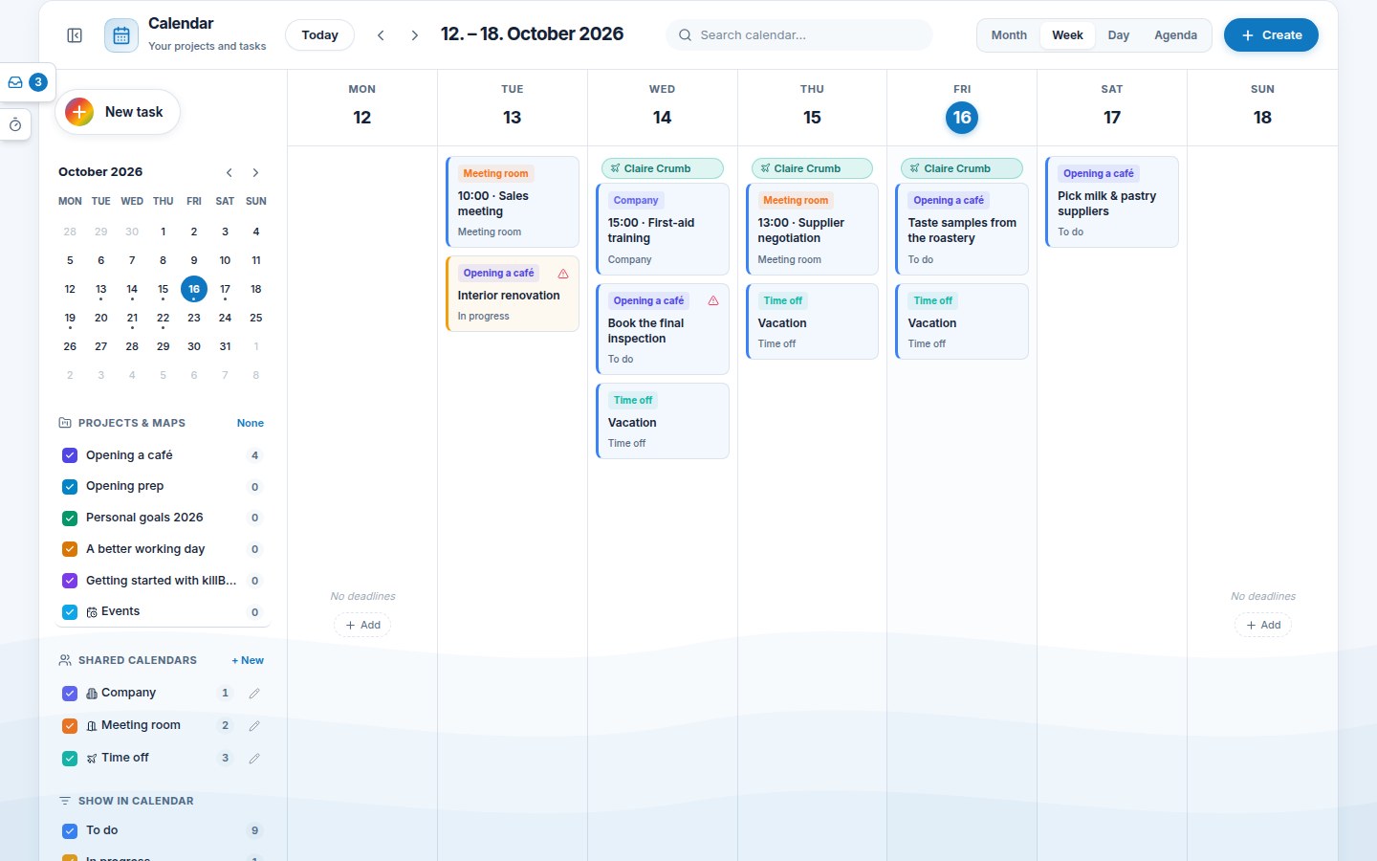Viewport: 1377px width, 861px height.
Task: Open Claire Crumb vacation pill on Friday
Action: click(x=962, y=168)
